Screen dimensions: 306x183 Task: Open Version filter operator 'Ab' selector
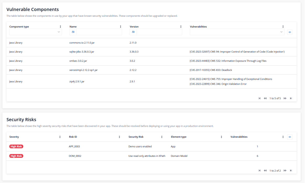point(133,32)
